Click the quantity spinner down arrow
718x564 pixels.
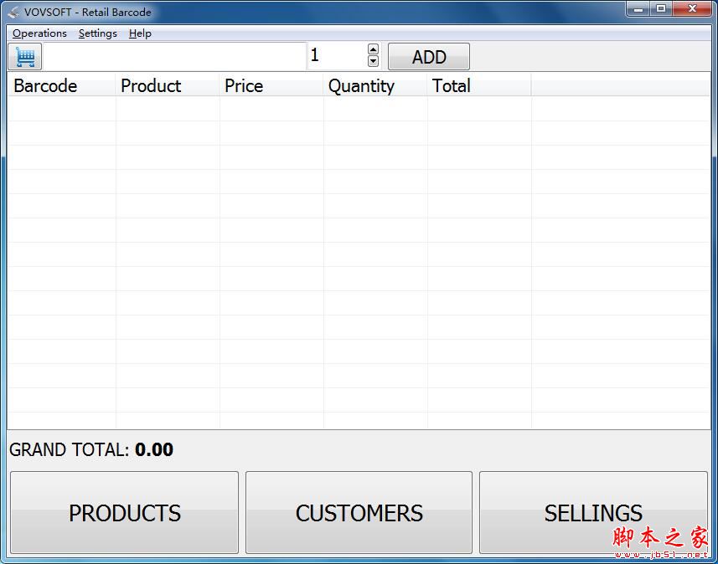(x=372, y=62)
